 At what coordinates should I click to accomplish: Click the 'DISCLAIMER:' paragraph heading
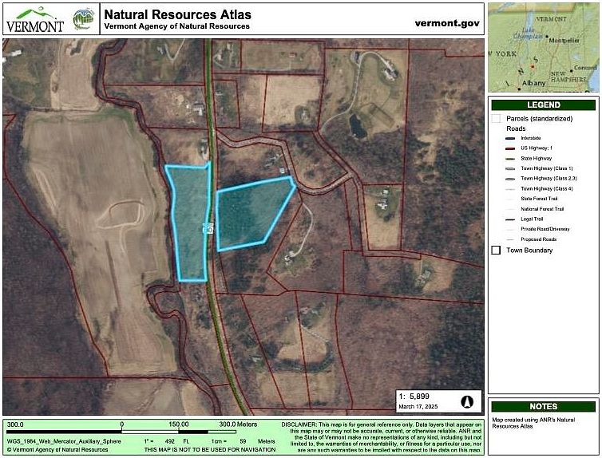point(299,424)
